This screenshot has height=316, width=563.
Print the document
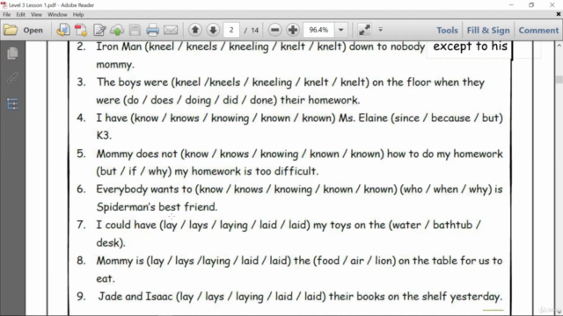click(x=152, y=30)
